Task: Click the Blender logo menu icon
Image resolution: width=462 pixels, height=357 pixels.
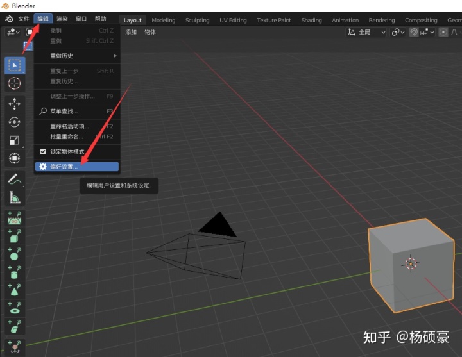Action: [9, 19]
